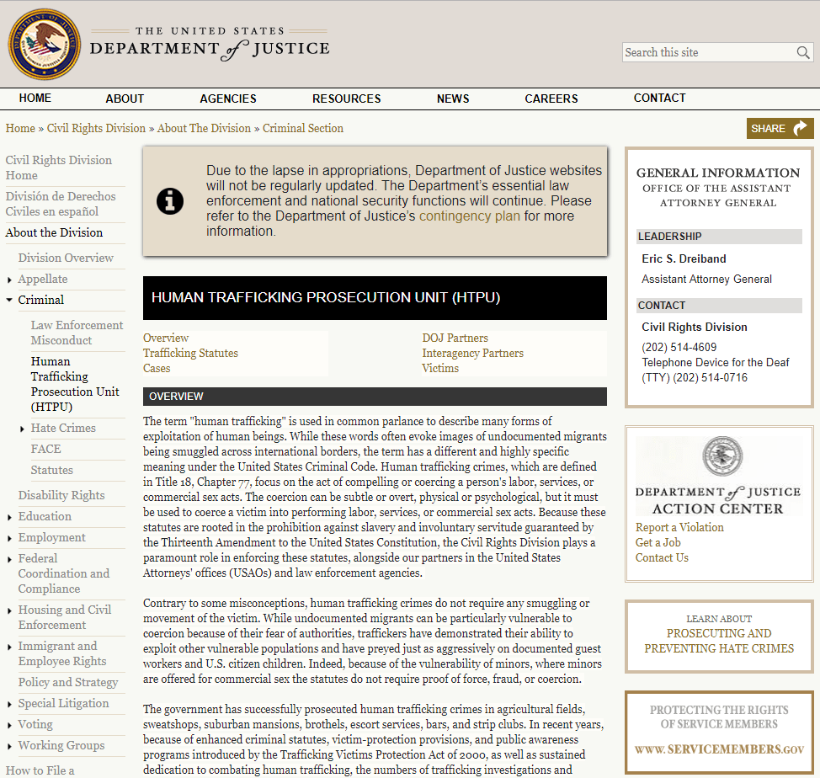
Task: Jump to Overview anchor link
Action: pos(166,338)
